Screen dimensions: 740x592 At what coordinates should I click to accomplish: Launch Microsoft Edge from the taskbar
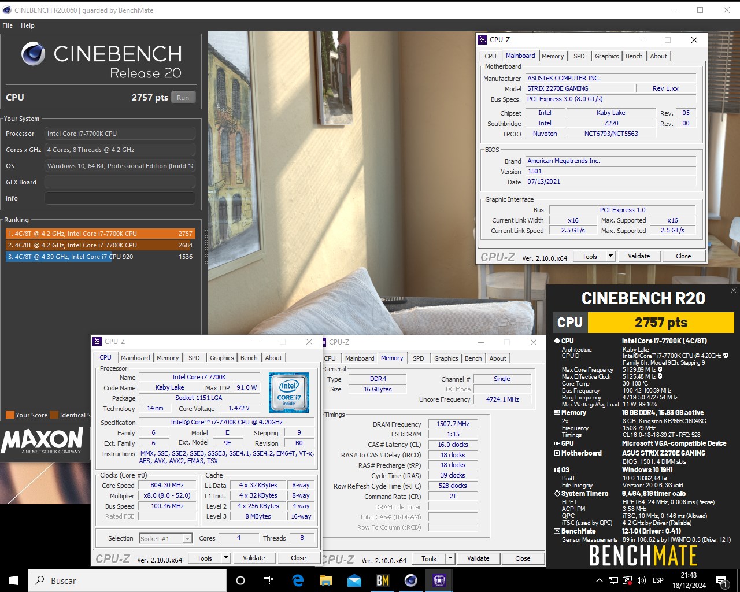298,580
